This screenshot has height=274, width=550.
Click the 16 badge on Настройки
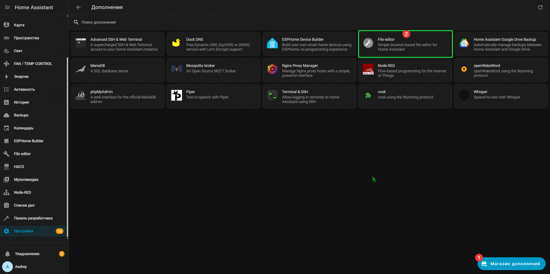[x=59, y=231]
